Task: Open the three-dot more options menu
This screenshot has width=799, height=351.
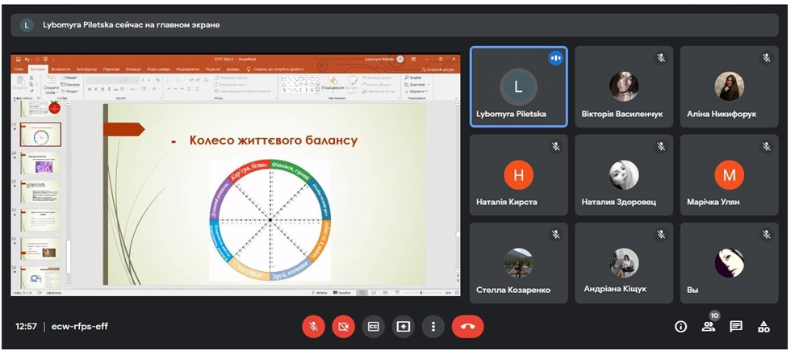Action: point(433,327)
